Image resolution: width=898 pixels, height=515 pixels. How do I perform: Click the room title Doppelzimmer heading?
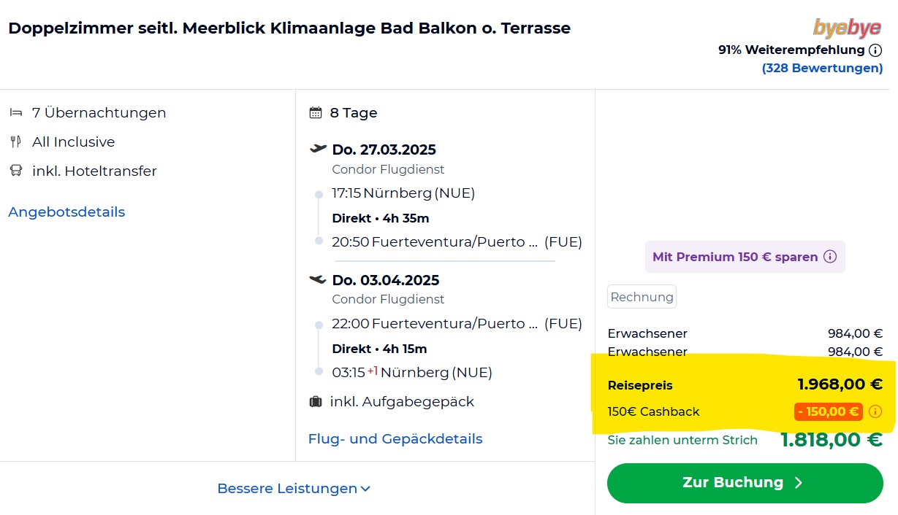(x=289, y=28)
